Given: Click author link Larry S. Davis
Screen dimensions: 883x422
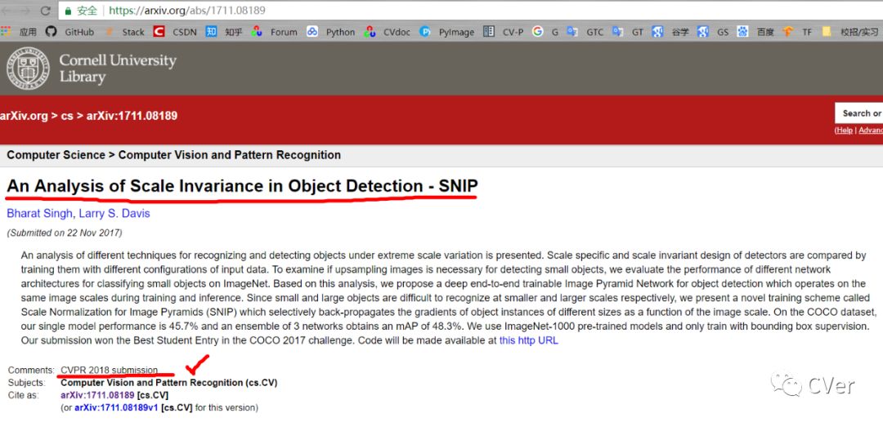Looking at the screenshot, I should [x=114, y=214].
